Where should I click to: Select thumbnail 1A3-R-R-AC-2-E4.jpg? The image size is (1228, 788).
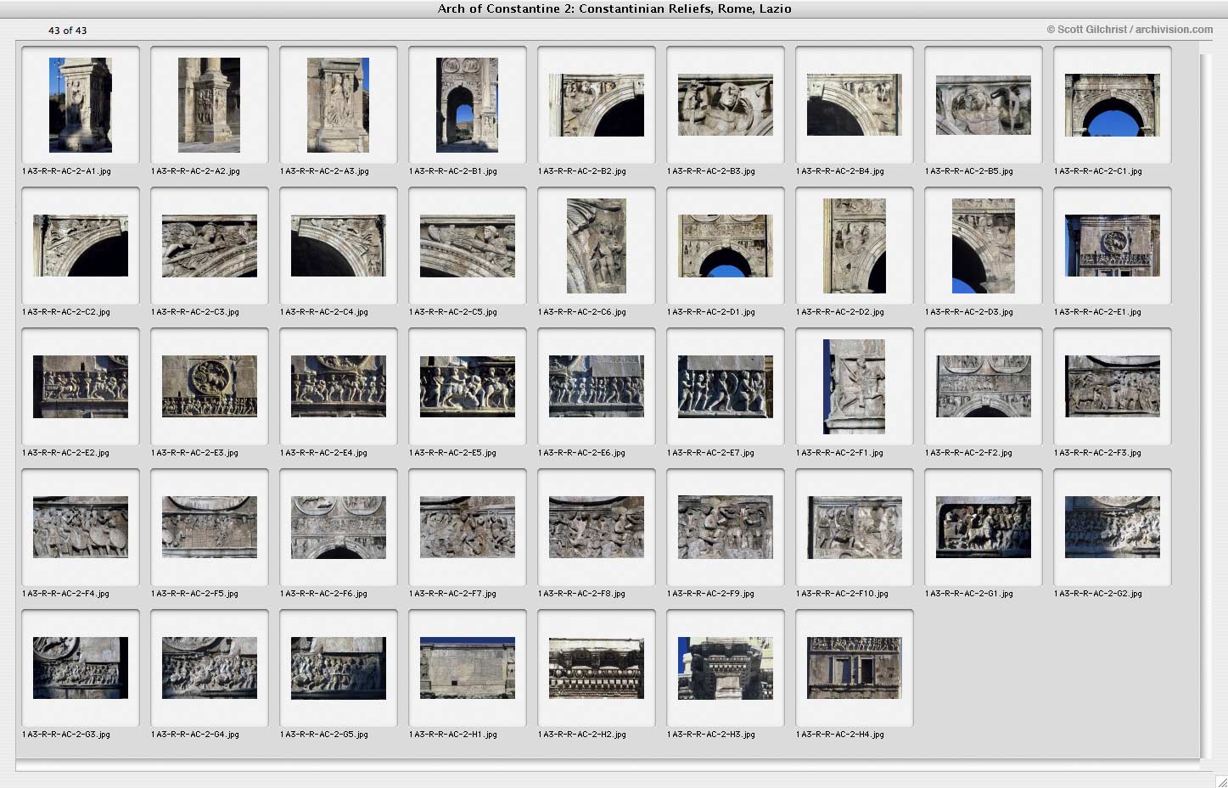(x=339, y=387)
